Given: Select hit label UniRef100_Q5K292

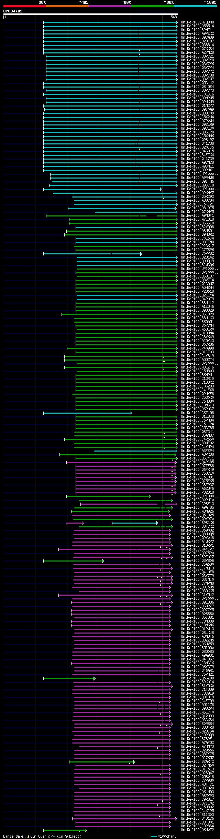Looking at the screenshot, I should [x=197, y=197].
